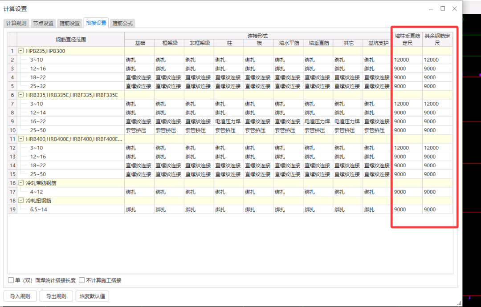Close the 计算设置 dialog
The height and width of the screenshot is (307, 481).
[x=455, y=8]
